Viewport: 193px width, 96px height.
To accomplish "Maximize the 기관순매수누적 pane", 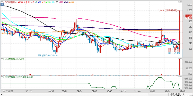I will (x=181, y=77).
